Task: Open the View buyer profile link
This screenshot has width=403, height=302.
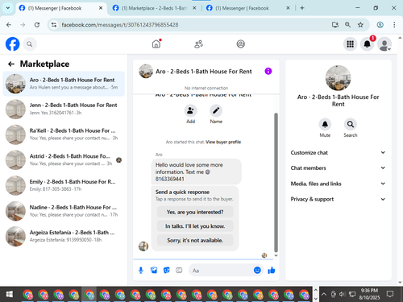Action: [223, 142]
